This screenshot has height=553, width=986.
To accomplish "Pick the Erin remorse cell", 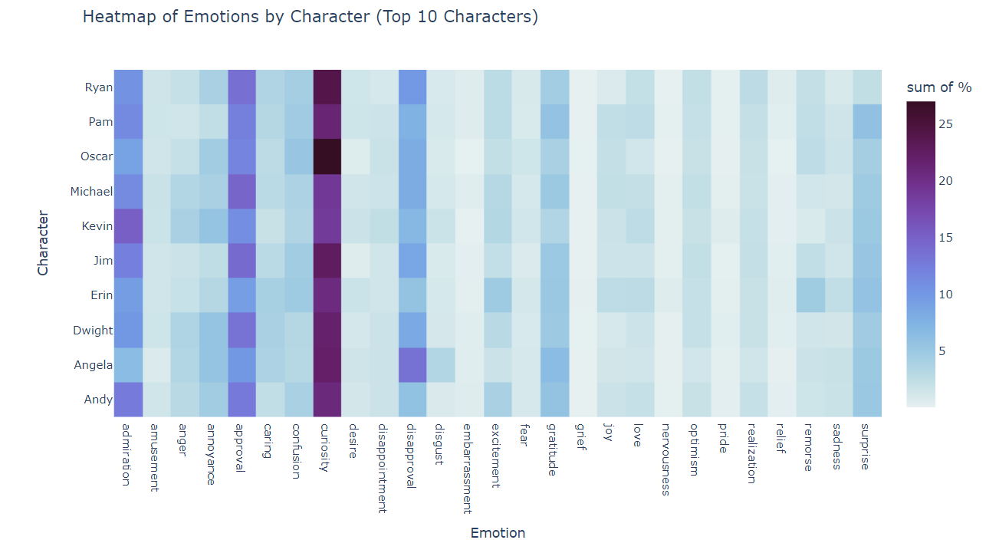I will click(x=810, y=295).
